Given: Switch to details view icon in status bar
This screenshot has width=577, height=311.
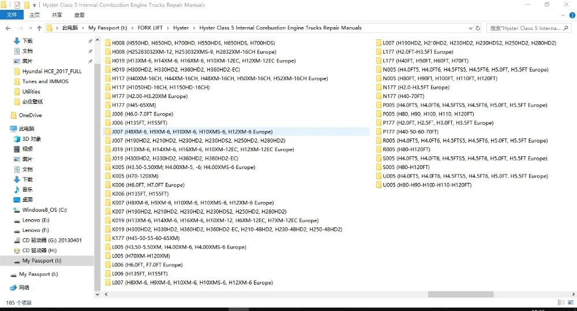Looking at the screenshot, I should click(x=561, y=302).
